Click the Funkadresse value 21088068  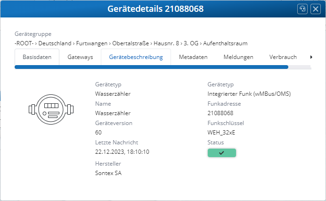tap(220, 113)
